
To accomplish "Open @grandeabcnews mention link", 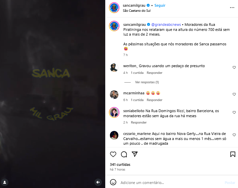I will point(166,25).
